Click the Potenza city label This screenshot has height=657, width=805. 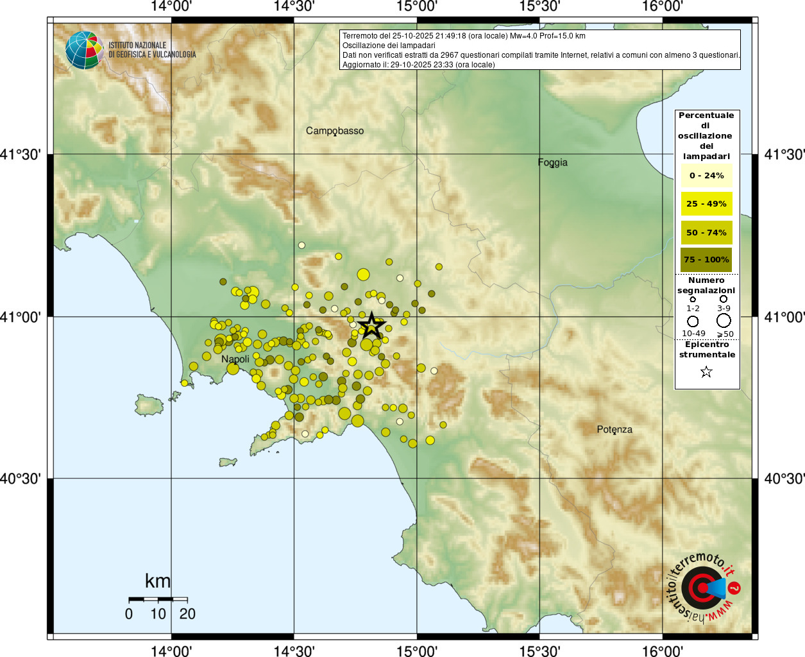(614, 429)
